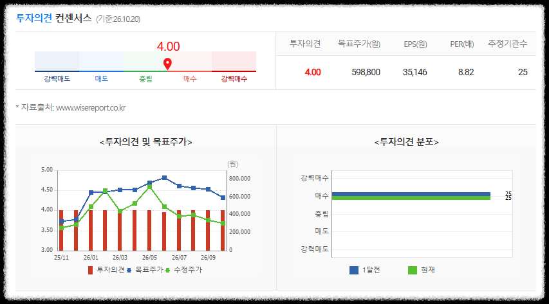Click the 1달전 blue legend square
Screen dimensions: 549x304
coord(354,270)
